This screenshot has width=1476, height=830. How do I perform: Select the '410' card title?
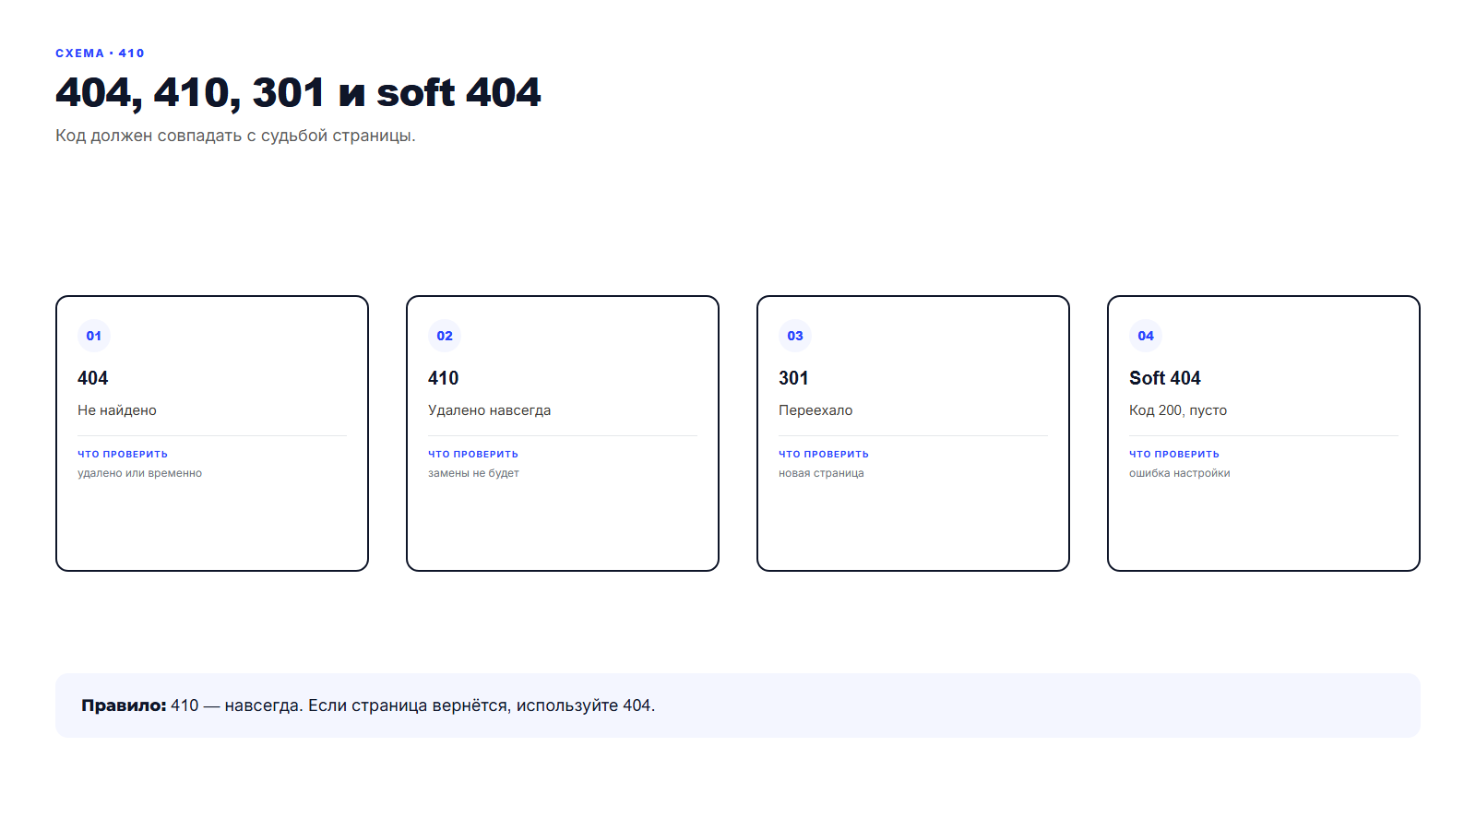point(444,378)
